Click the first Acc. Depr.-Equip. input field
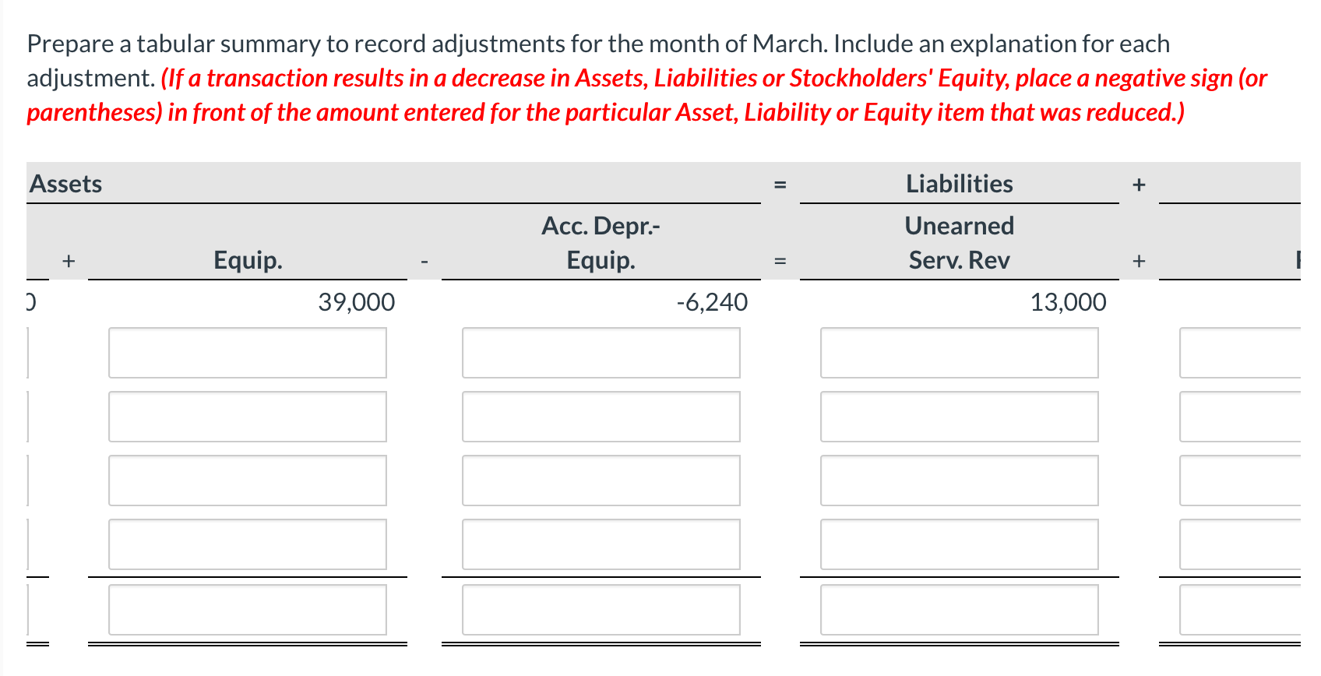This screenshot has width=1321, height=676. coord(601,354)
